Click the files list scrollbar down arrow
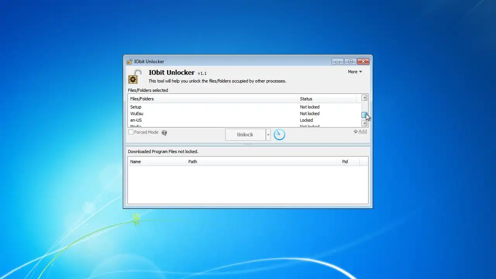496x279 pixels. [x=364, y=123]
